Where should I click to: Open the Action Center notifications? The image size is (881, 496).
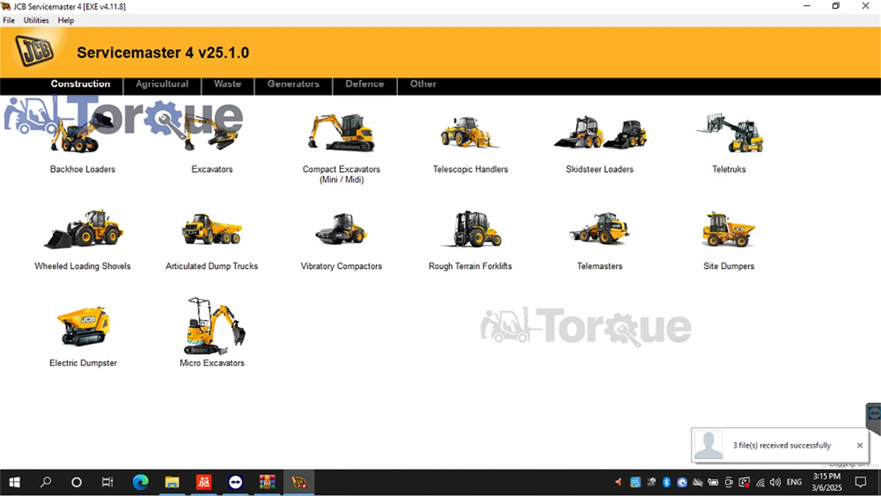[861, 482]
